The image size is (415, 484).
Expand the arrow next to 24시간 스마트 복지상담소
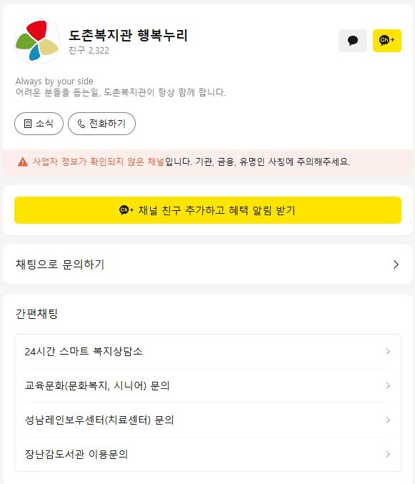[388, 351]
